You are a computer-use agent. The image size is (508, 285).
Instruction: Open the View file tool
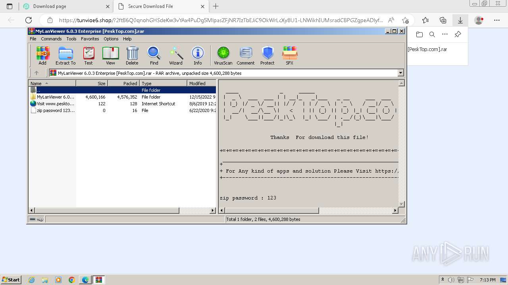click(110, 55)
